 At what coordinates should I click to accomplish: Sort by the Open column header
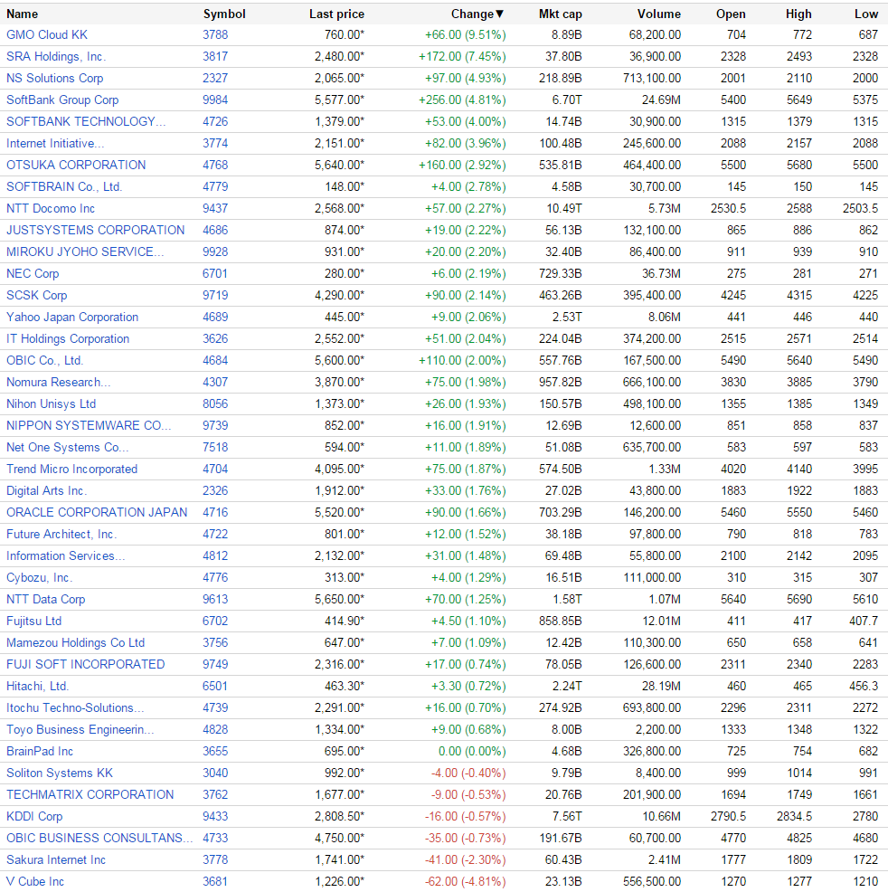731,14
